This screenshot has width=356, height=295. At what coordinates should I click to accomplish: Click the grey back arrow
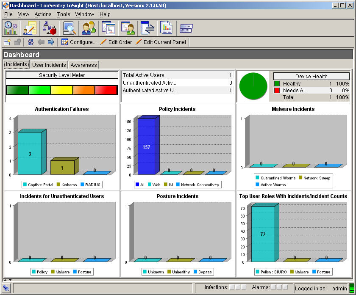pos(41,42)
